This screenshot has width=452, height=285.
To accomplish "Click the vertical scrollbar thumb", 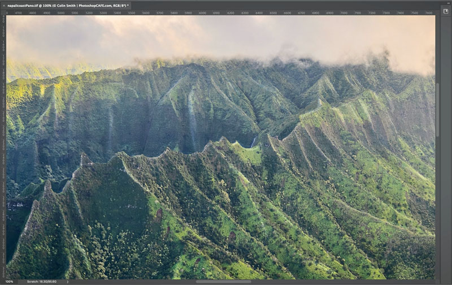I will [437, 110].
